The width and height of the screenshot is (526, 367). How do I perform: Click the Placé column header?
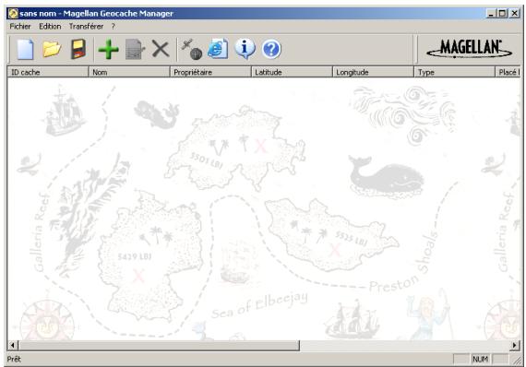(x=508, y=72)
